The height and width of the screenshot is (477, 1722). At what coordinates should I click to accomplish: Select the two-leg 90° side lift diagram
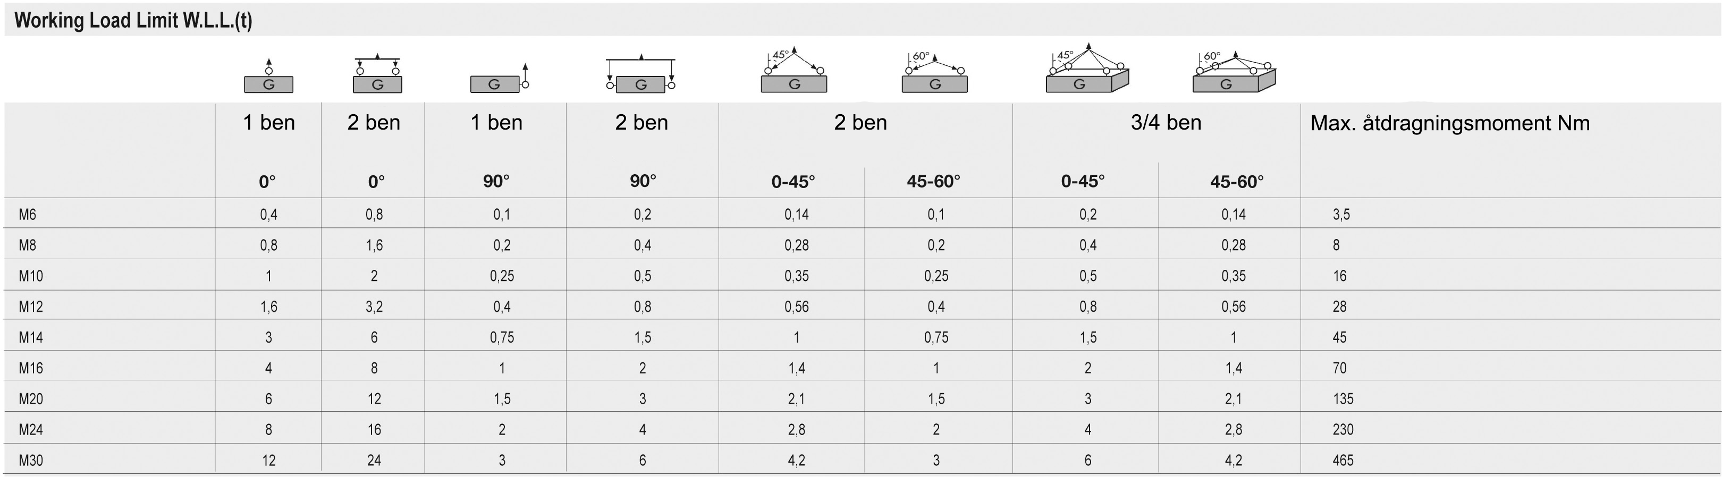point(641,73)
